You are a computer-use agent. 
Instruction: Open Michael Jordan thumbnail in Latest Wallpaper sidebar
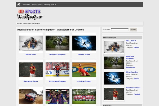114,78
